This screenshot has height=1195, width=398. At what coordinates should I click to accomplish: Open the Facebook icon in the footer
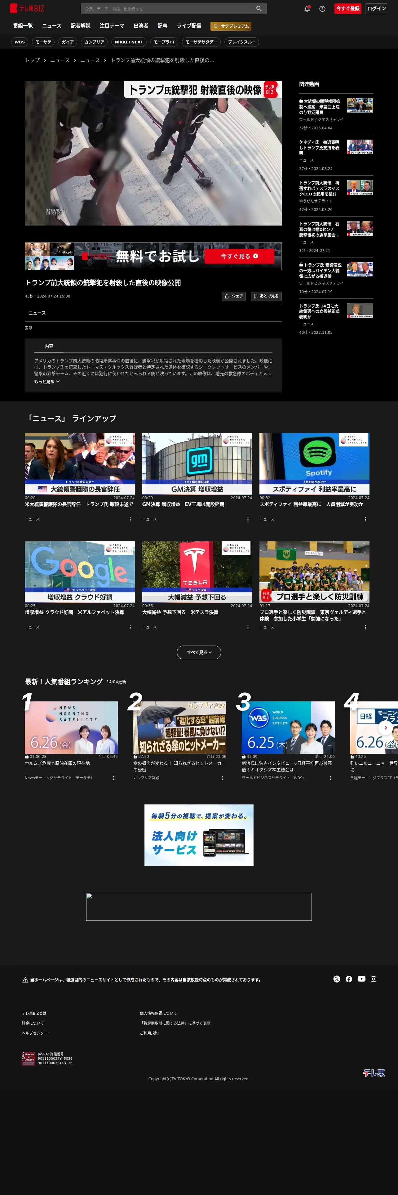(x=349, y=979)
